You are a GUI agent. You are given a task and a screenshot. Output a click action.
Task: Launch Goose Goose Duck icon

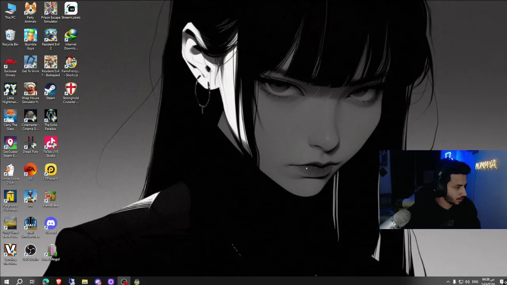click(10, 174)
